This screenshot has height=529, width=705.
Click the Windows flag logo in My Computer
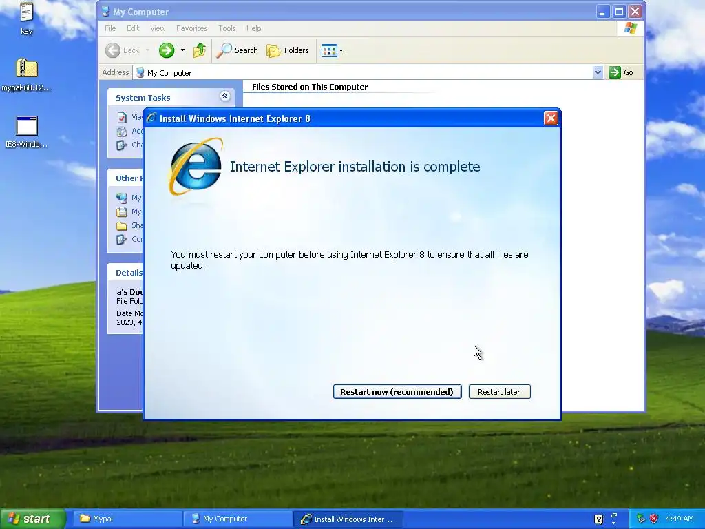tap(631, 28)
